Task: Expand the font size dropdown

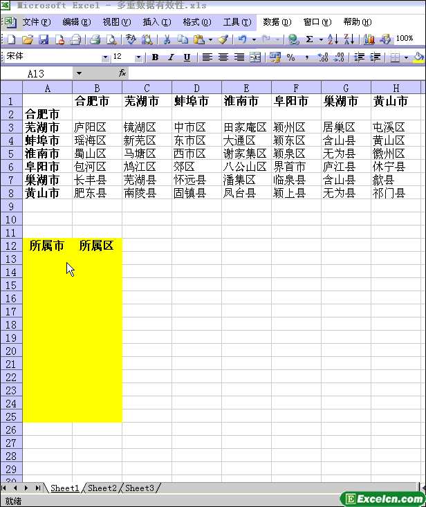Action: [x=139, y=57]
